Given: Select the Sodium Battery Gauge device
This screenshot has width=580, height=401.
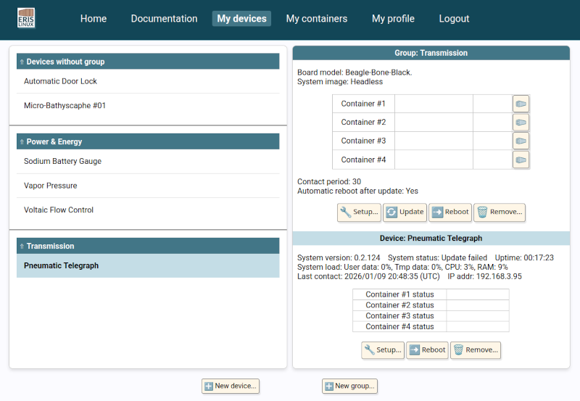Looking at the screenshot, I should click(62, 162).
